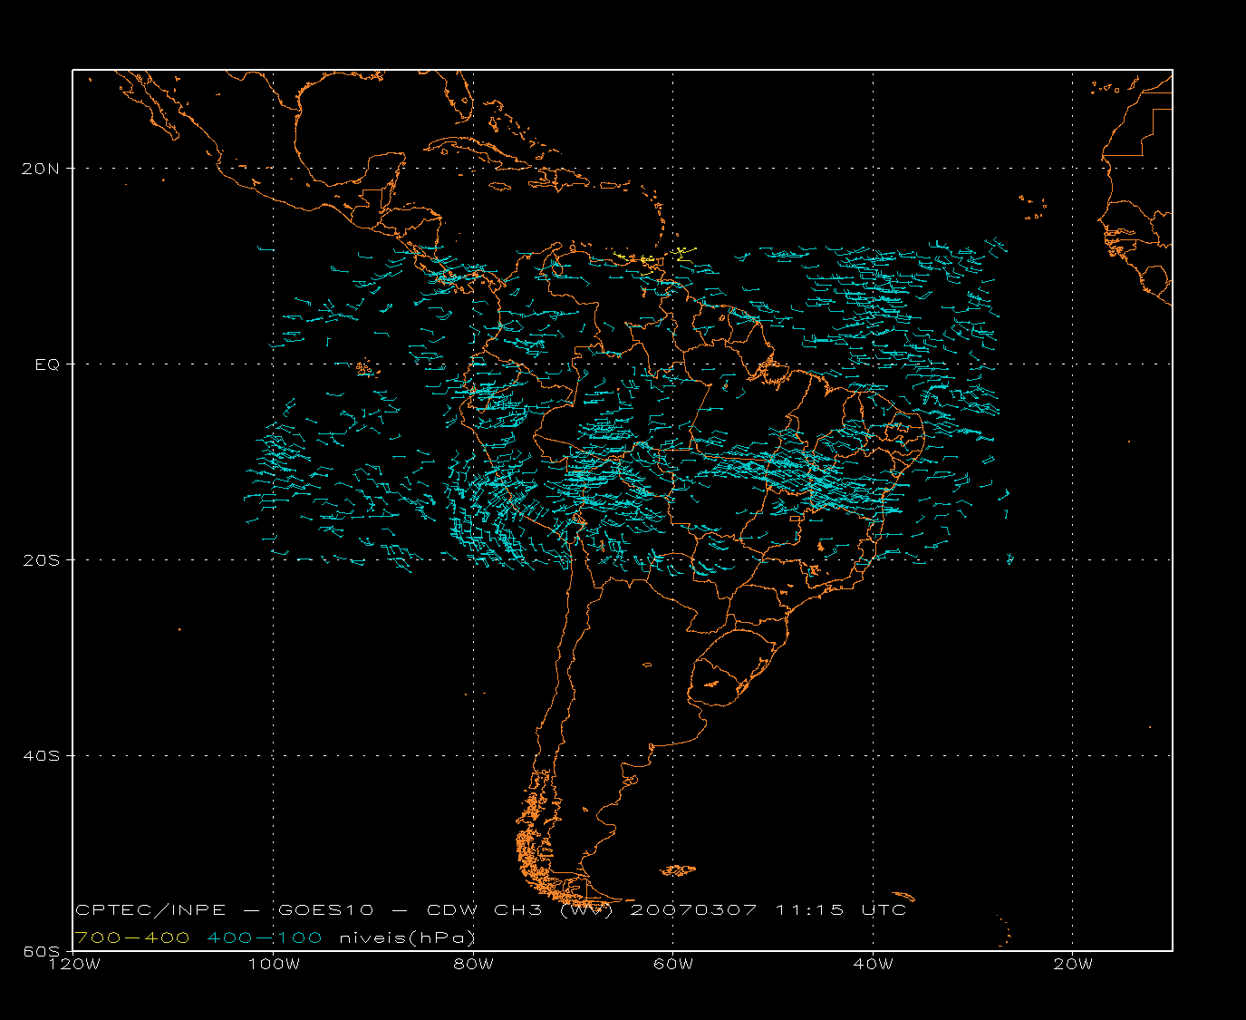
Task: Click the 11:15 UTC time stamp
Action: [841, 909]
